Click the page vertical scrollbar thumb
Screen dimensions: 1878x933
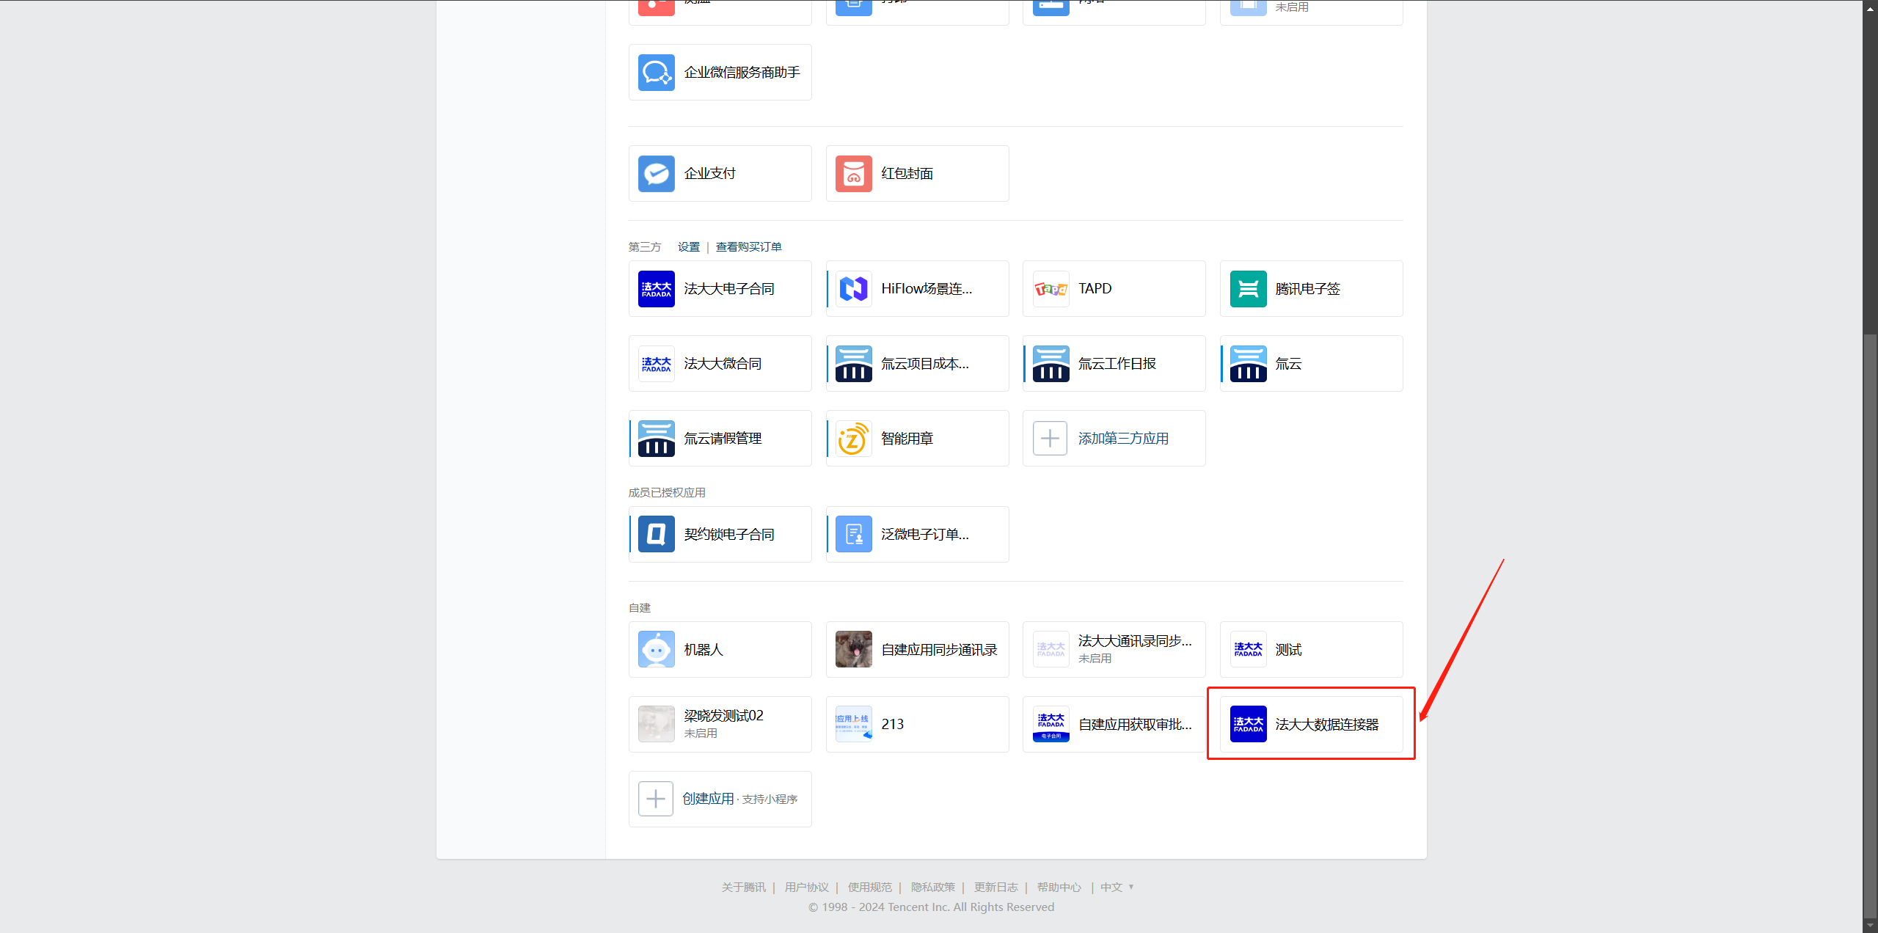(1870, 625)
